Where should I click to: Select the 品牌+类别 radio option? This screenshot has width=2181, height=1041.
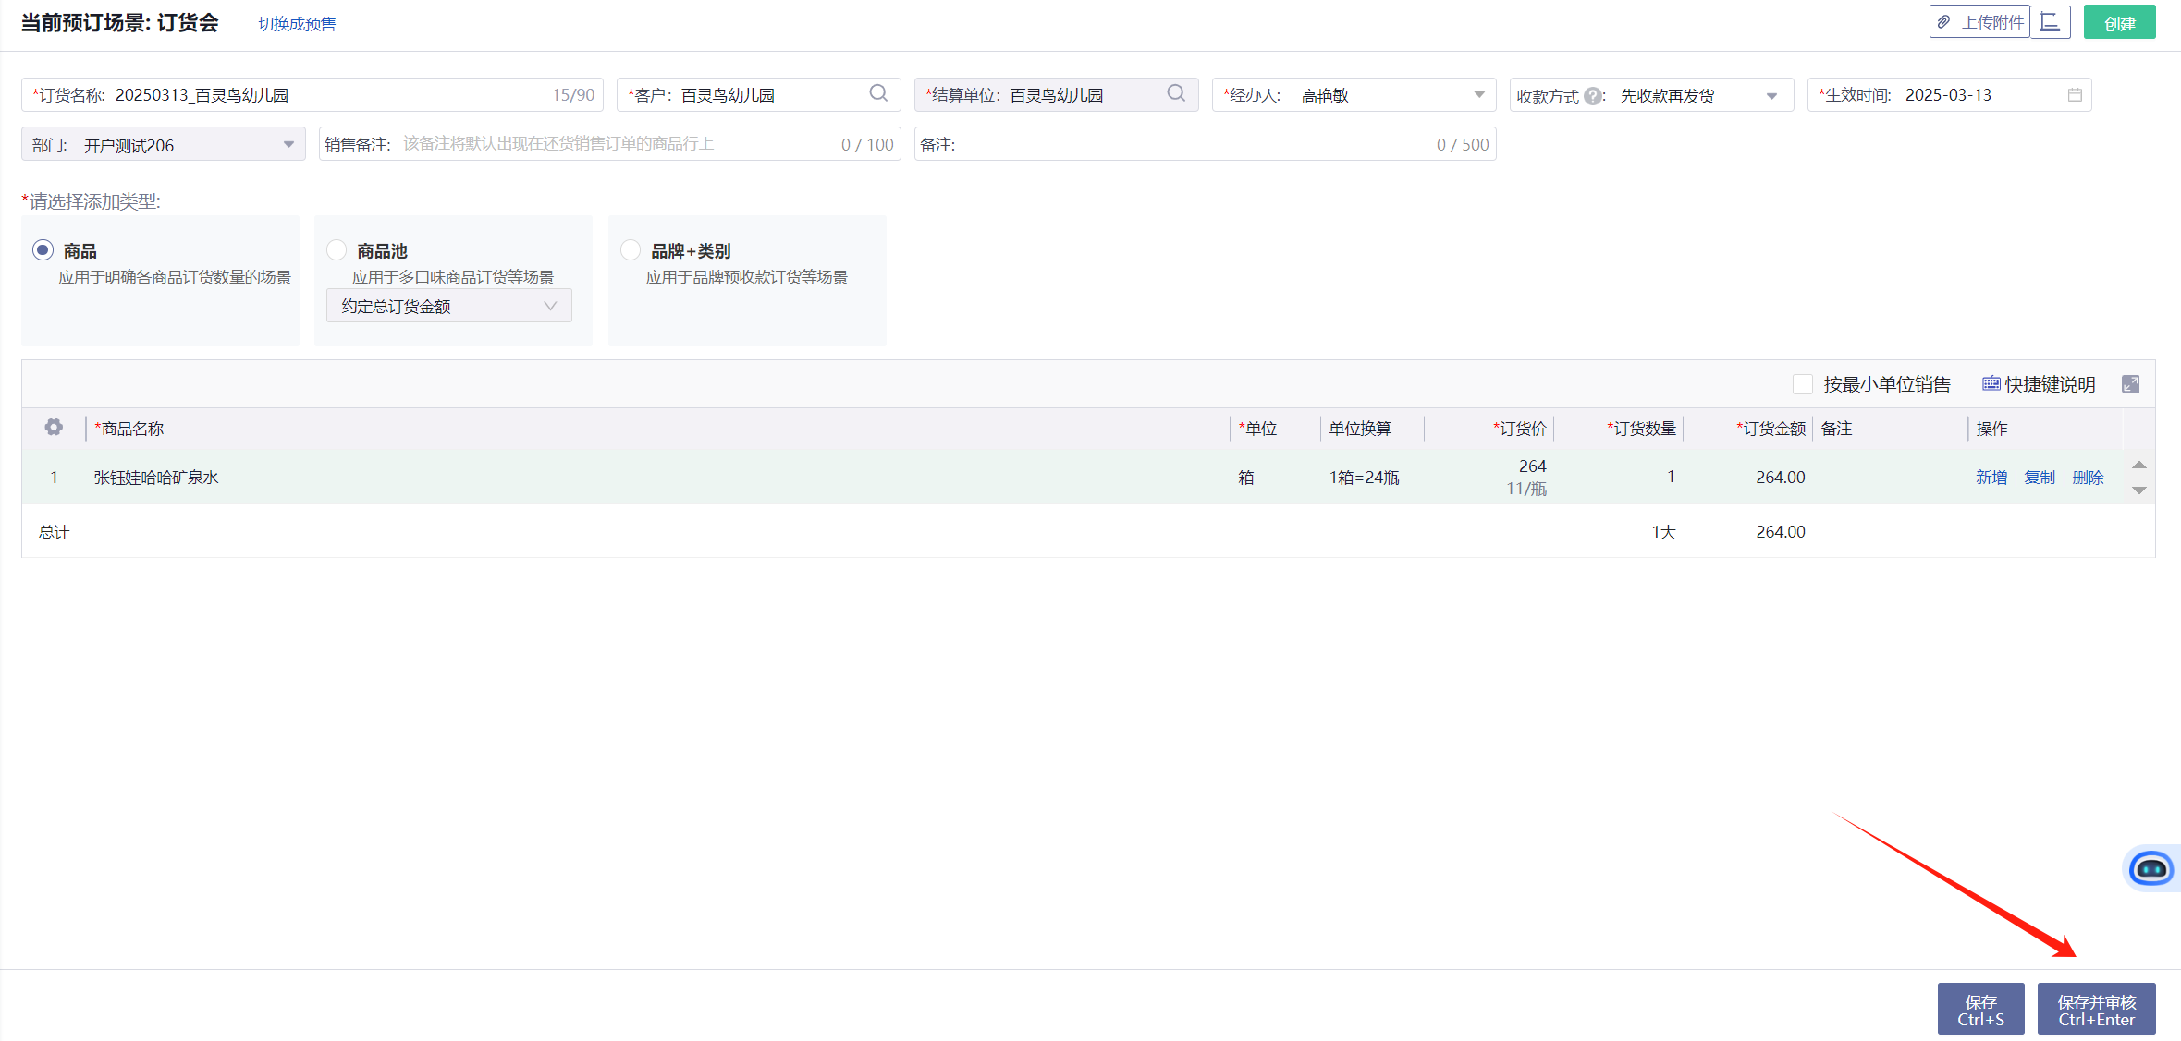631,250
